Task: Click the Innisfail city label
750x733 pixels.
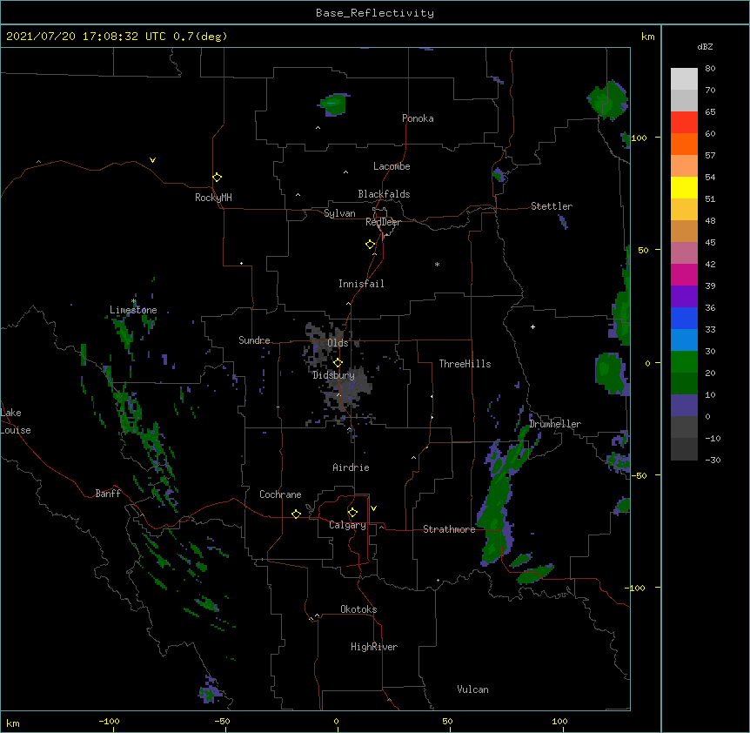Action: pos(361,284)
